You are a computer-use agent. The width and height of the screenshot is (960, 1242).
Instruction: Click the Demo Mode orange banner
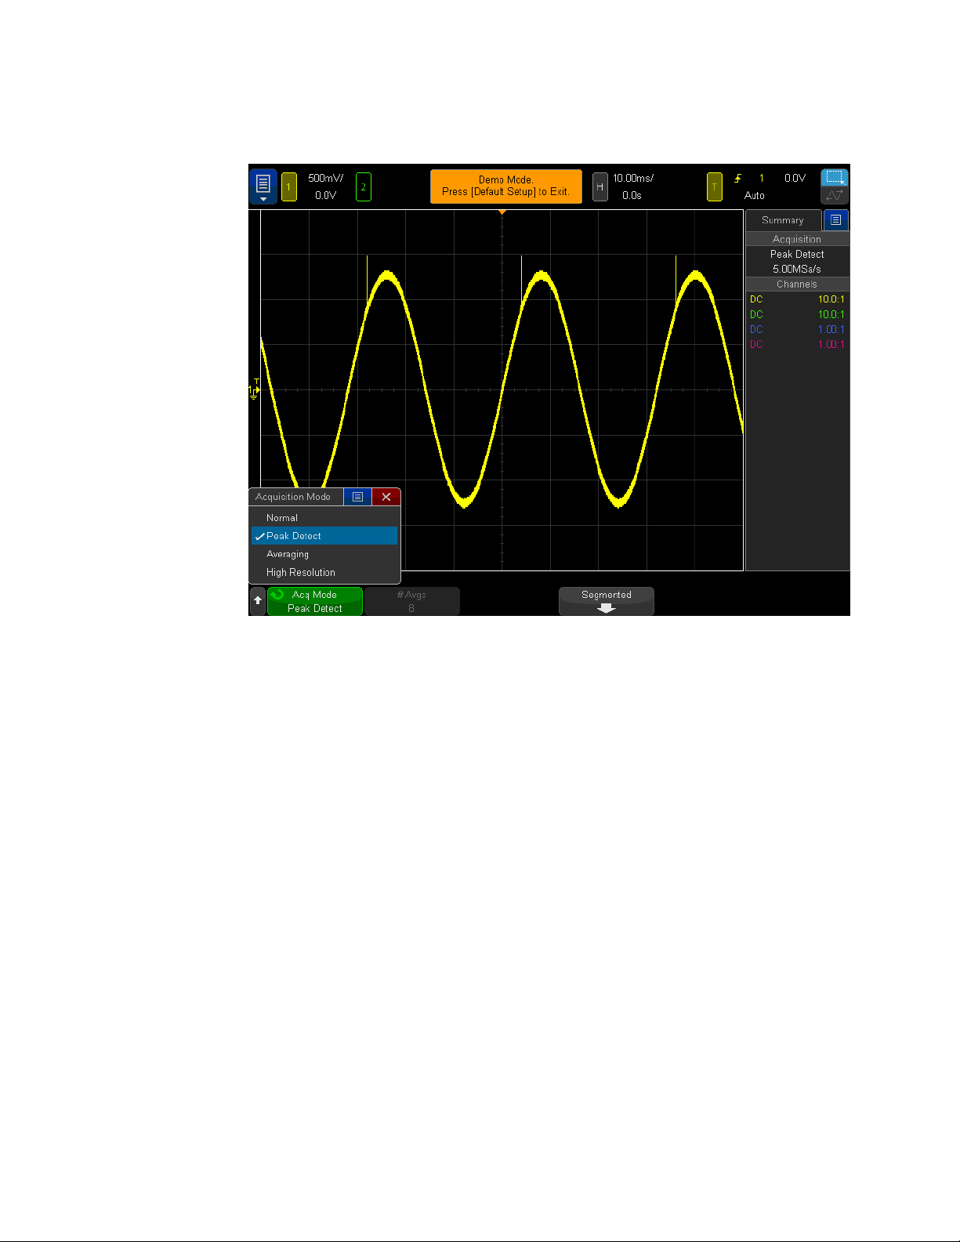pyautogui.click(x=506, y=186)
